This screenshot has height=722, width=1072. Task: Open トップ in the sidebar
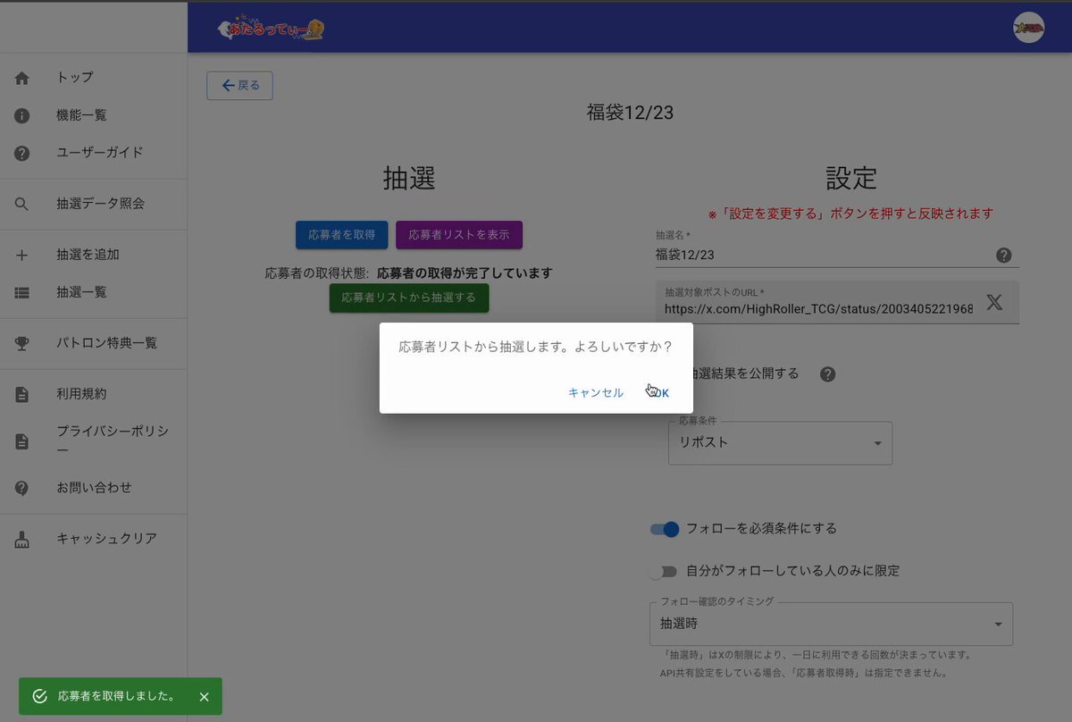94,78
